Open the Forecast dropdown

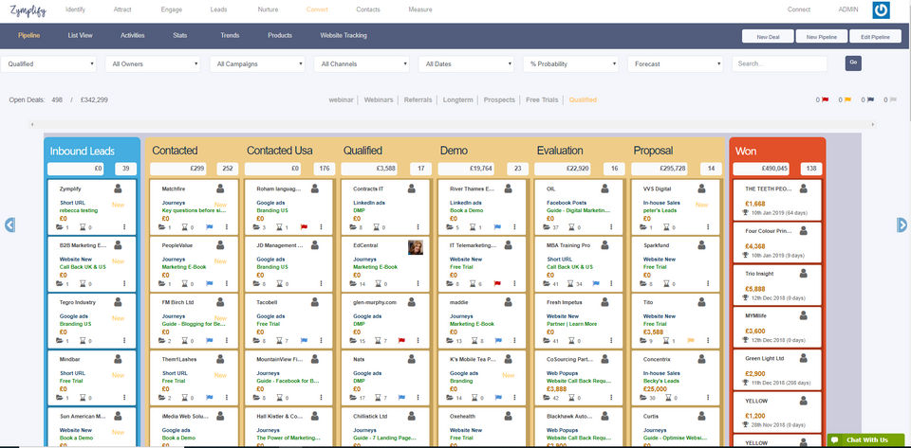tap(675, 63)
